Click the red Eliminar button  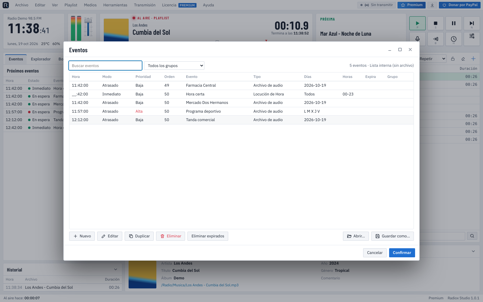pos(171,236)
